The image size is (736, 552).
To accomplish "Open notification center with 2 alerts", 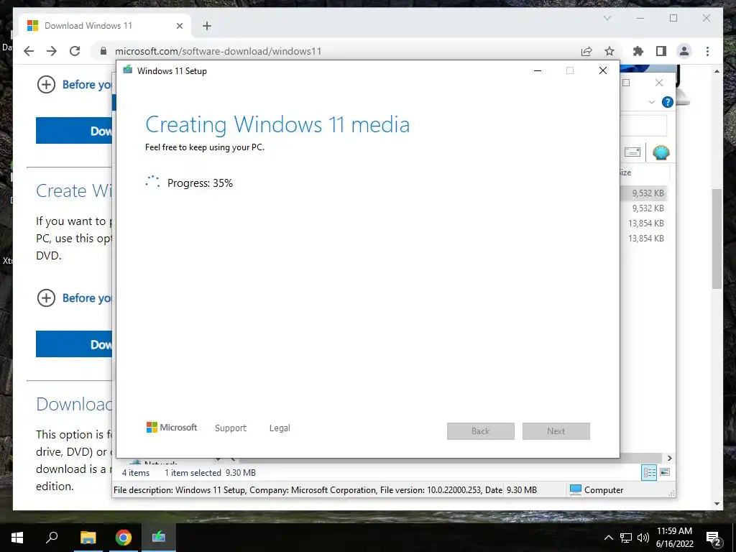I will 714,538.
